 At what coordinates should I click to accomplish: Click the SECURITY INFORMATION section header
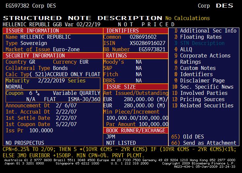[53, 55]
